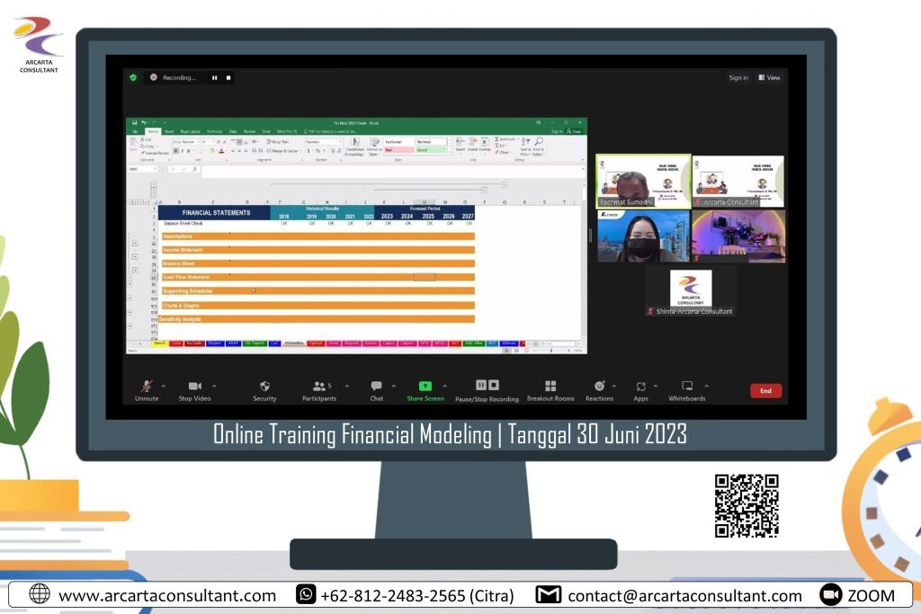
Task: Open Breakout Rooms
Action: click(550, 387)
